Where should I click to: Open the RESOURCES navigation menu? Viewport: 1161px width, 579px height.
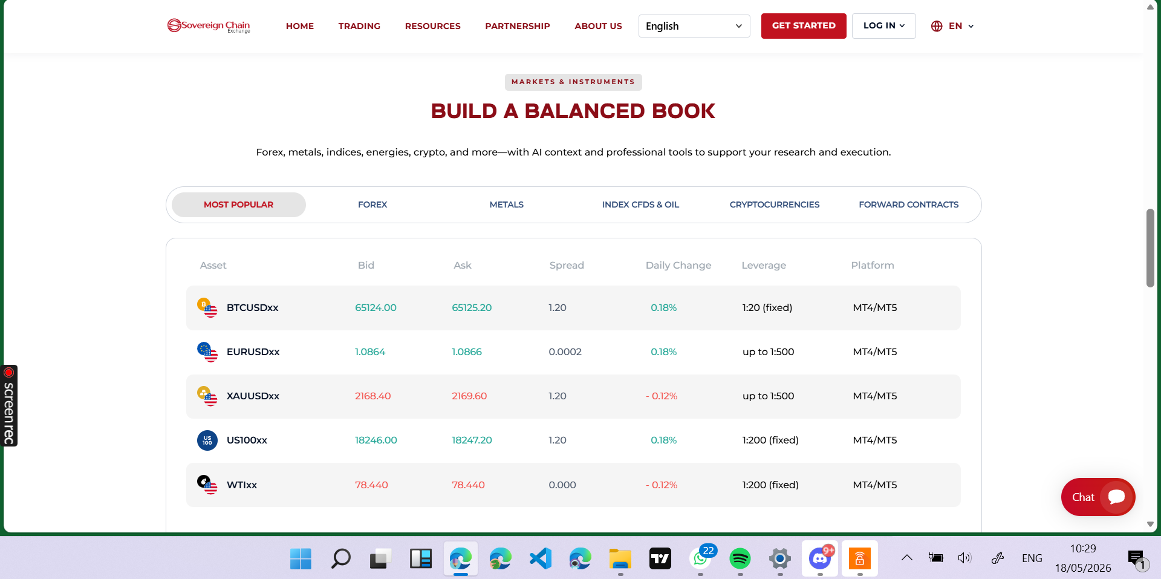click(433, 26)
